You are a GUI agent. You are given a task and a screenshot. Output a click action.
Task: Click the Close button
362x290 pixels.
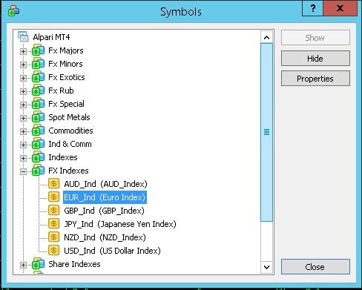pos(315,267)
